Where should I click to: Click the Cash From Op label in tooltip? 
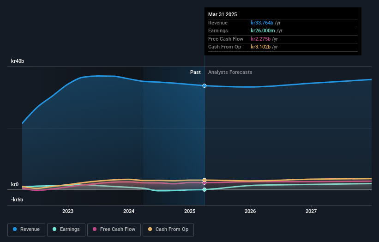[224, 47]
